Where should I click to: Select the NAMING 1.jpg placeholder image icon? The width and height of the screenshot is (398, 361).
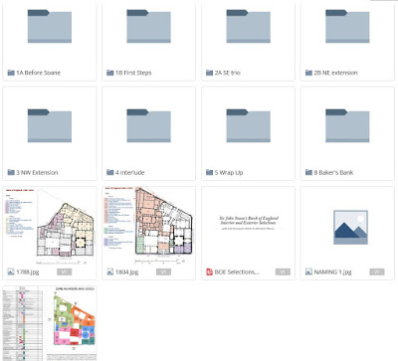tap(350, 228)
